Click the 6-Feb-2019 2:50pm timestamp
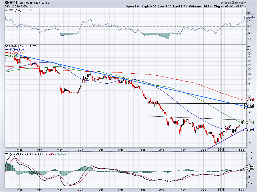 [16, 6]
